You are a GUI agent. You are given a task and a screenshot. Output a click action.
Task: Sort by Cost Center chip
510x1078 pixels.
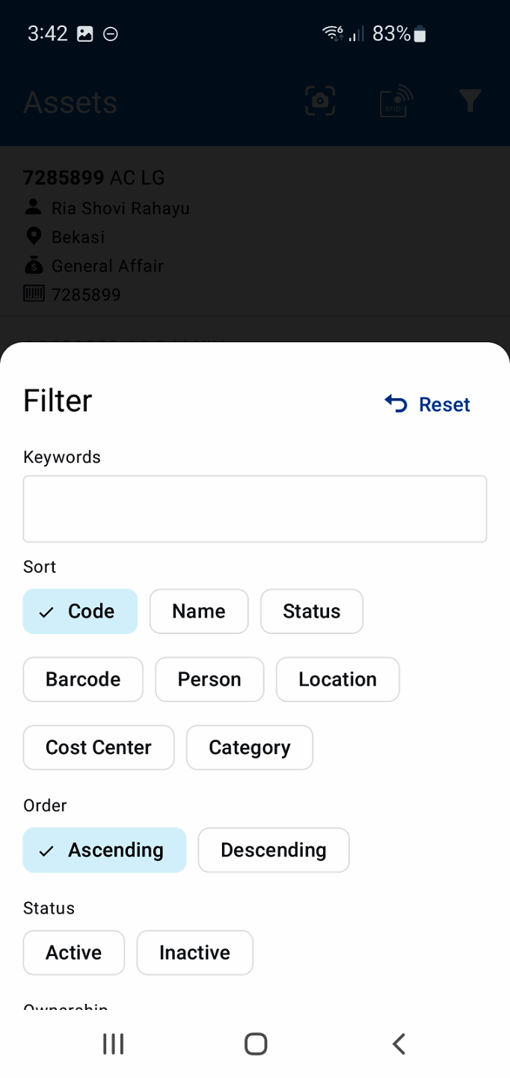coord(99,748)
